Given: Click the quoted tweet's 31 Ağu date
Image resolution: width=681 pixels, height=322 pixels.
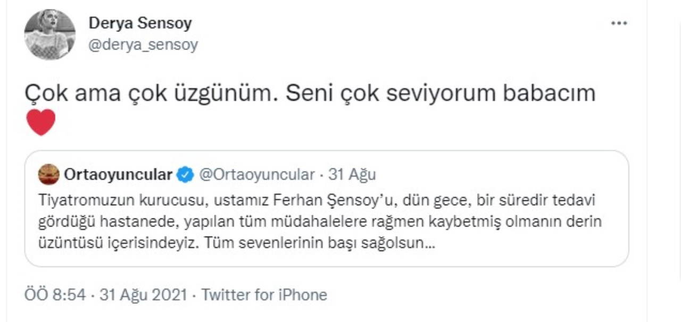Looking at the screenshot, I should point(352,174).
